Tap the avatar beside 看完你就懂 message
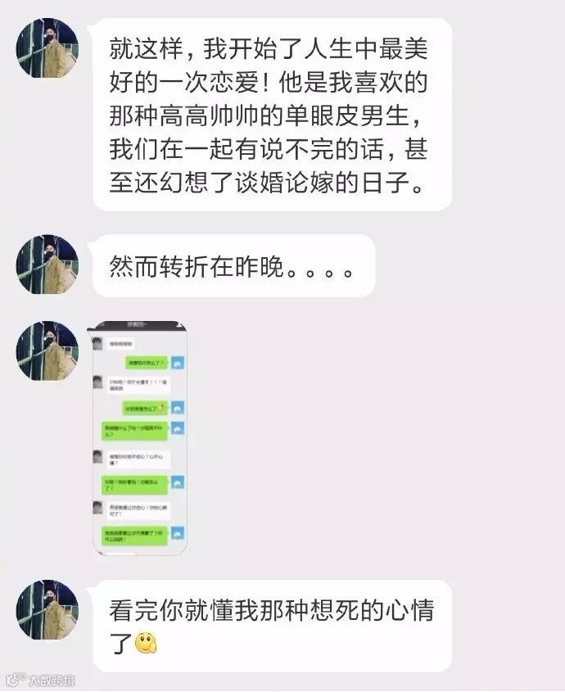565x692 pixels. 47,609
